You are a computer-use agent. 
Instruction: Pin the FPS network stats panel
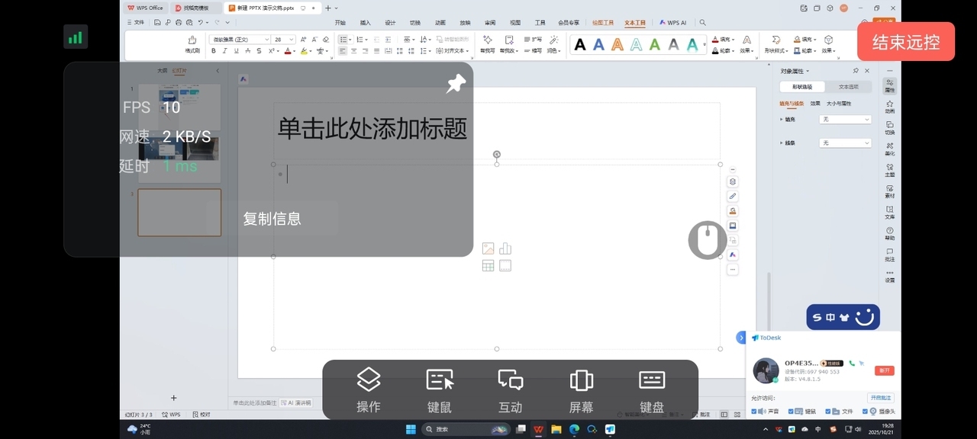tap(456, 84)
